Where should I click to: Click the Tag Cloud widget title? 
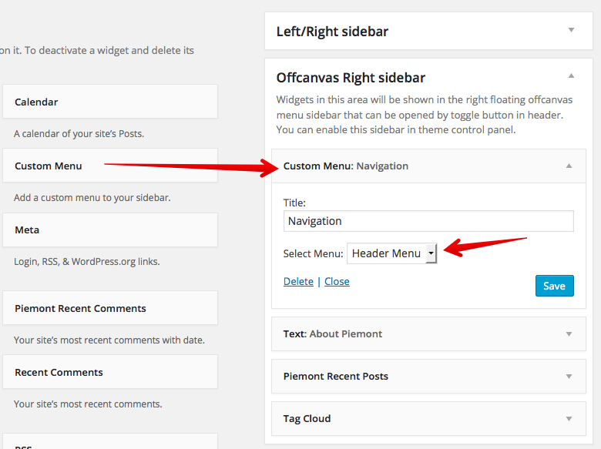point(307,419)
